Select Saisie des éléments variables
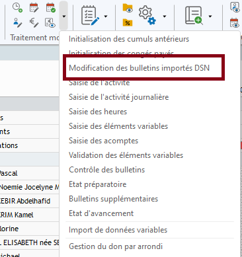 click(x=118, y=126)
